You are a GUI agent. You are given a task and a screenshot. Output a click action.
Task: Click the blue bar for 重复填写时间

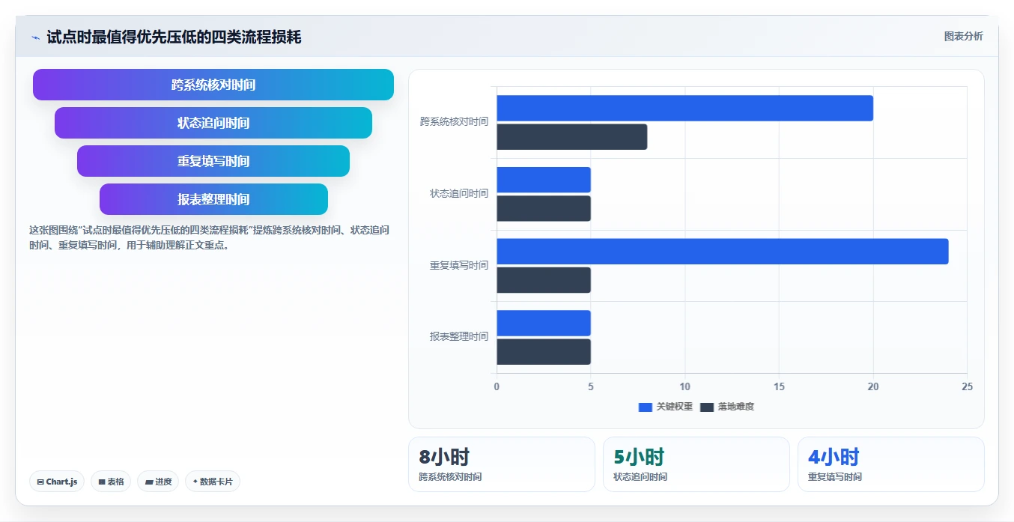tap(723, 252)
